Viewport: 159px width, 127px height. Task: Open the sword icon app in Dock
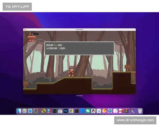tap(132, 111)
